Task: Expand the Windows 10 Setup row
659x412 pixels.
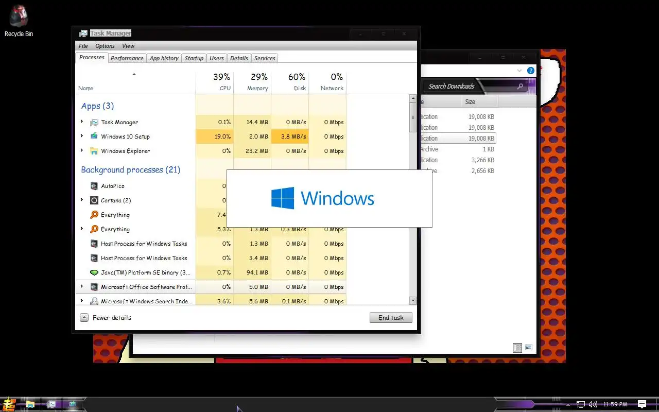Action: click(82, 136)
